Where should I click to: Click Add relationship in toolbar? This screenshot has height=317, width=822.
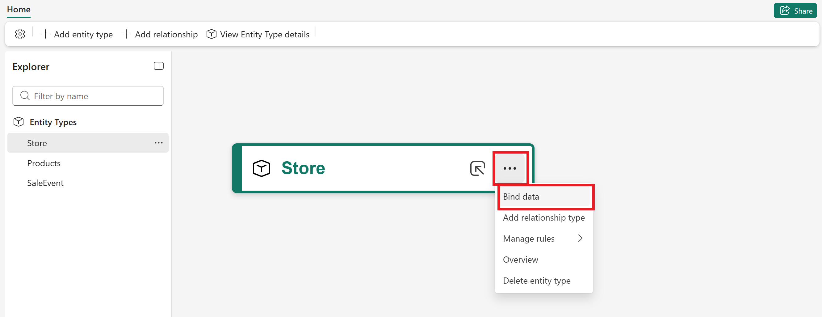(160, 34)
